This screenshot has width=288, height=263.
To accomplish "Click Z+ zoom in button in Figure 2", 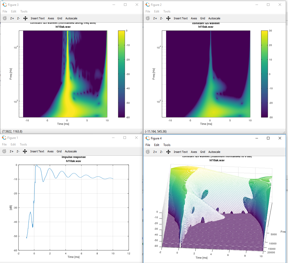I will tap(155, 18).
